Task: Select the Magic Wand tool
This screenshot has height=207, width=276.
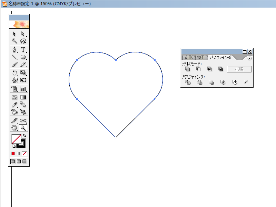Action: tap(14, 41)
